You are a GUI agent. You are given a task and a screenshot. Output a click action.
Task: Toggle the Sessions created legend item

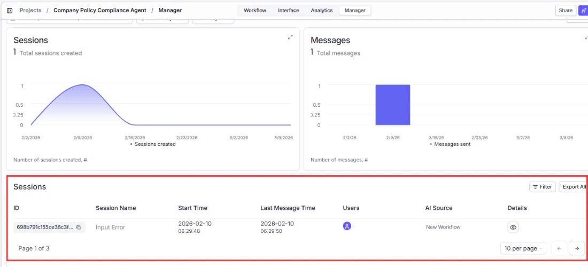coord(153,144)
